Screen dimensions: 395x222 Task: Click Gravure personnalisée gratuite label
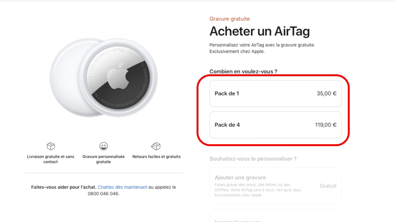point(103,159)
